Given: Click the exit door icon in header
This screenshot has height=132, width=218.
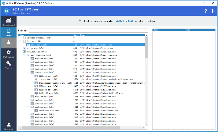Looking at the screenshot, I should (213, 11).
